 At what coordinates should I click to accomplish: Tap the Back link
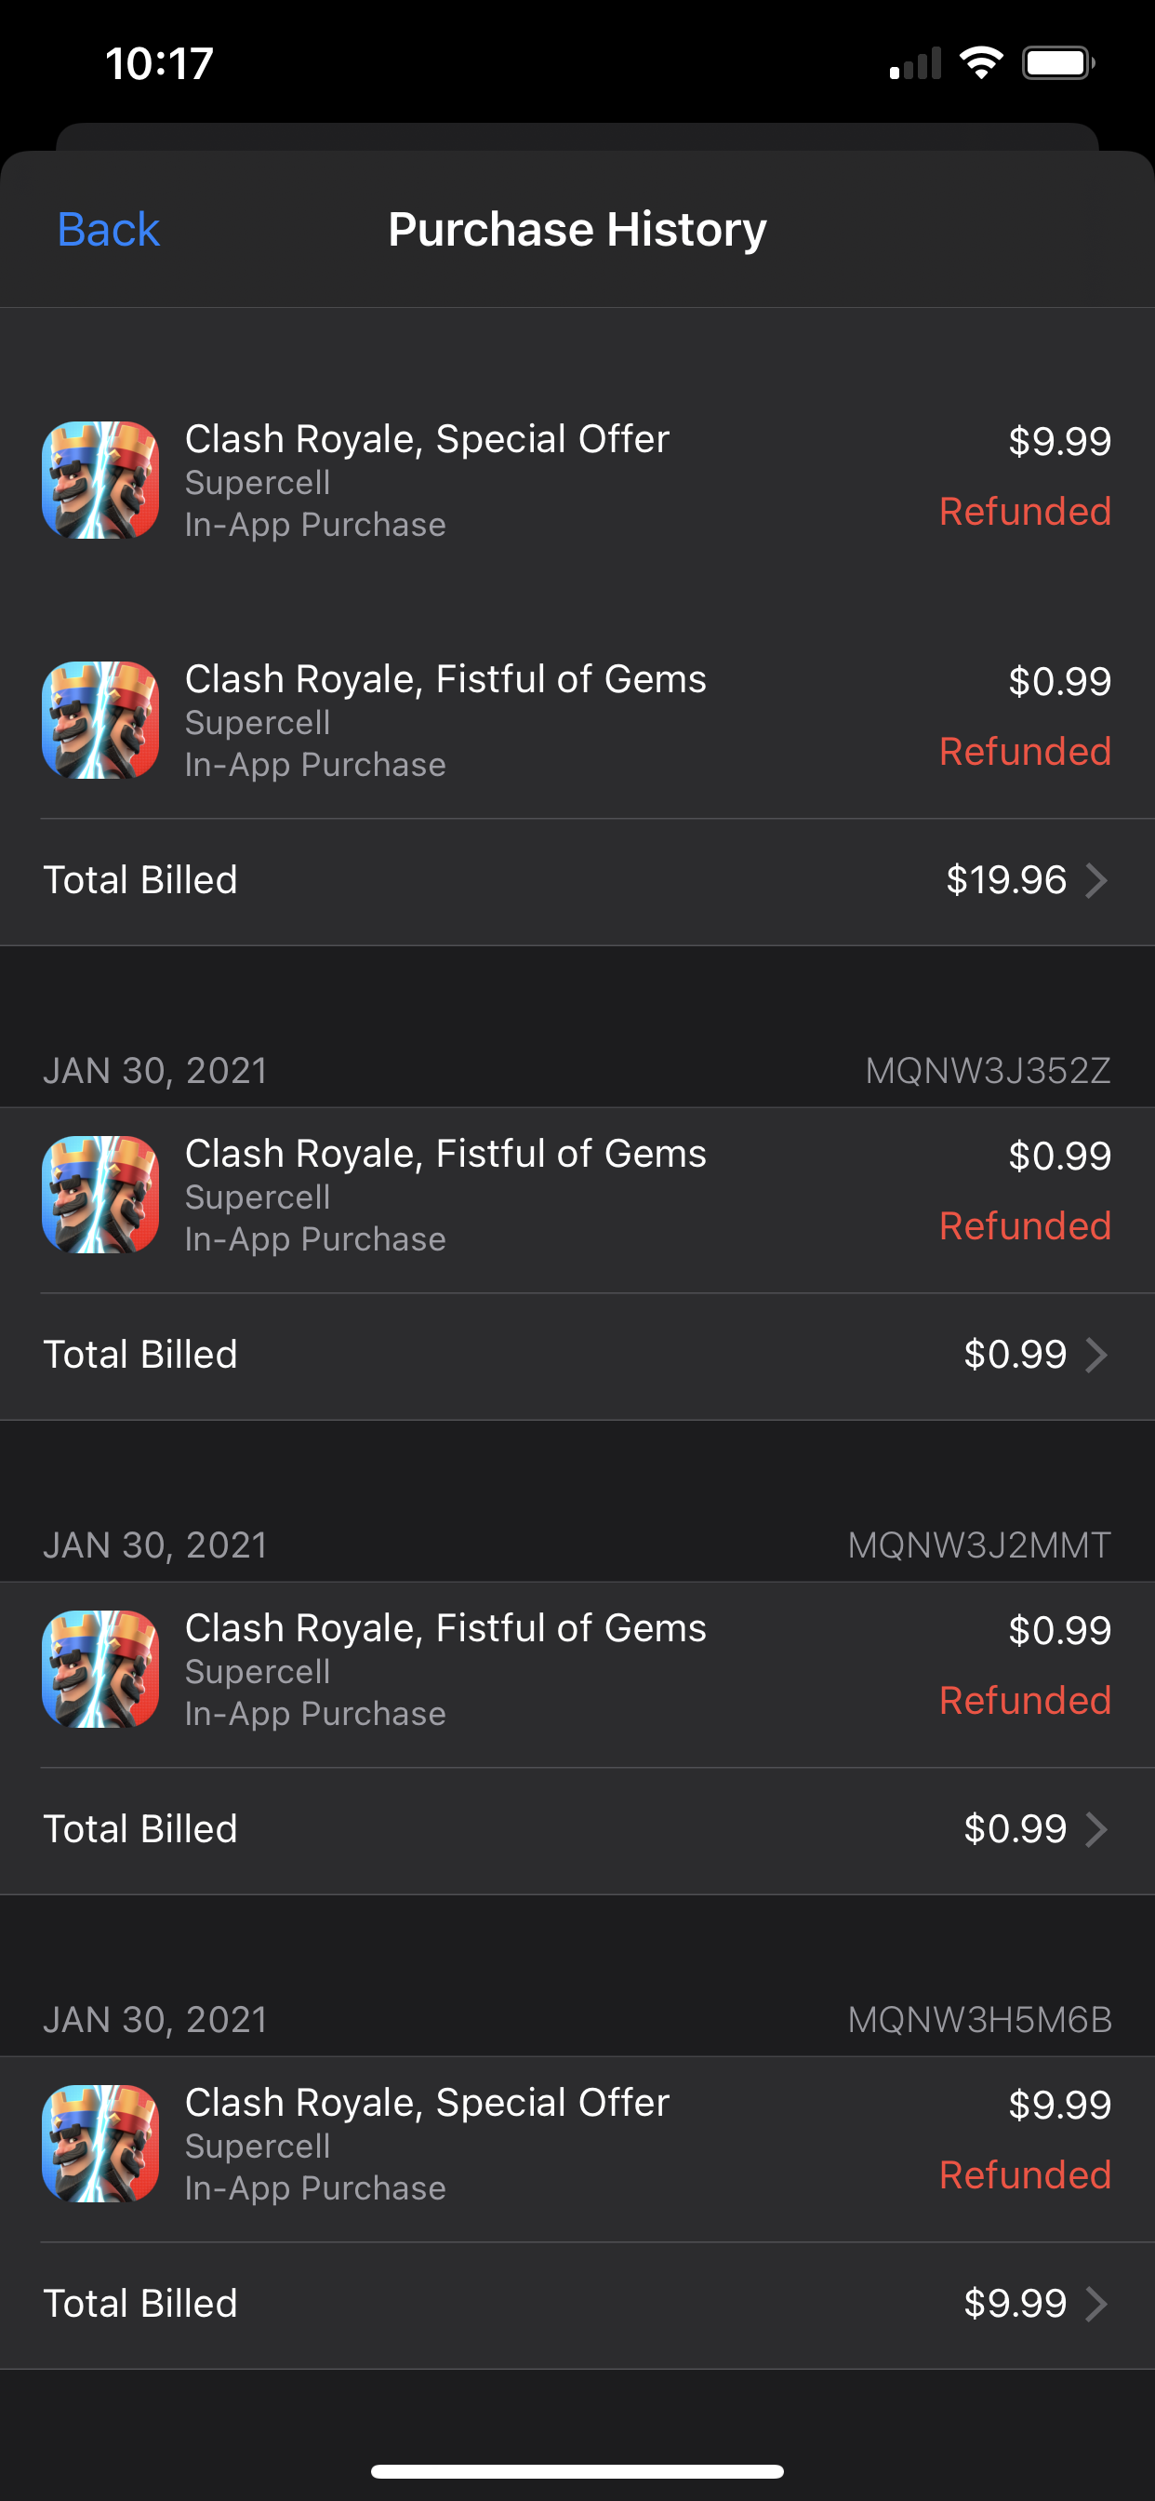[108, 230]
